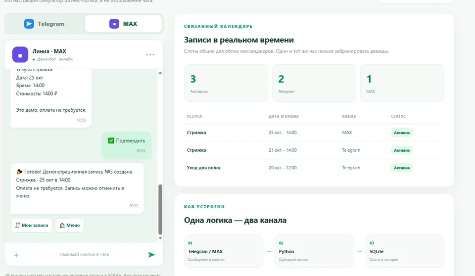Click the Подтвердить message bubble

(127, 145)
